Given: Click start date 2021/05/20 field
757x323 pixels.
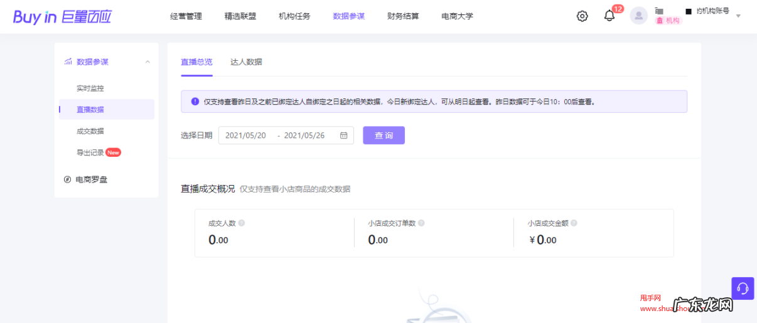Looking at the screenshot, I should 245,135.
